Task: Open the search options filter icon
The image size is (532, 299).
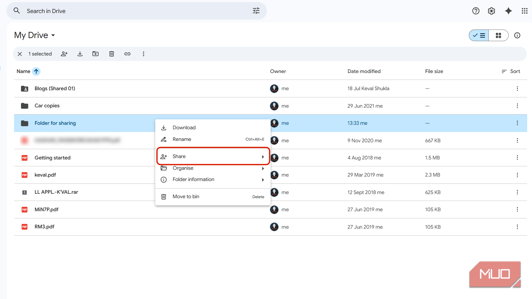Action: click(256, 11)
